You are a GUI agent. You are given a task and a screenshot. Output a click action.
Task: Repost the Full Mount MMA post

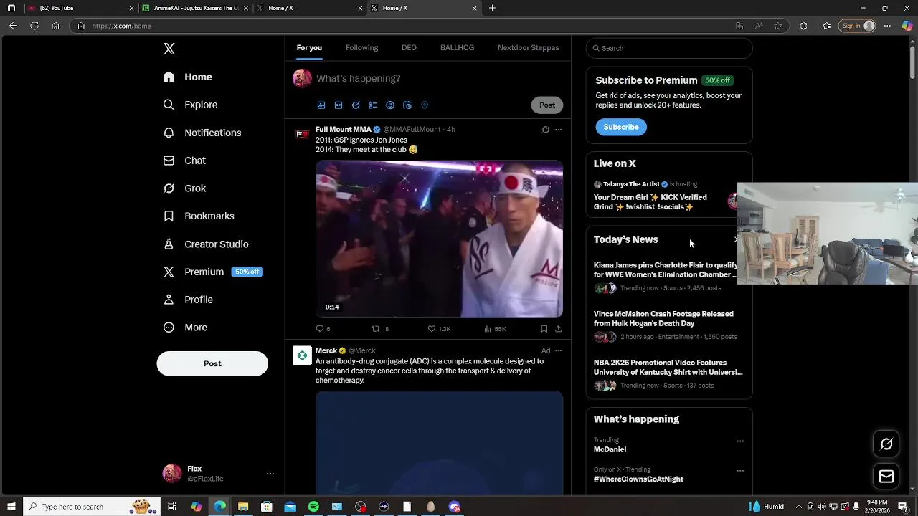click(x=380, y=329)
